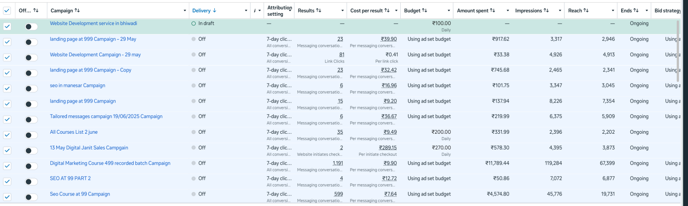
Task: Open Budget column dropdown arrow
Action: [449, 10]
